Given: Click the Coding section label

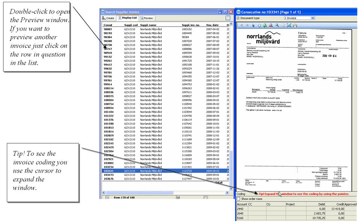Looking at the screenshot, I should click(x=241, y=194).
